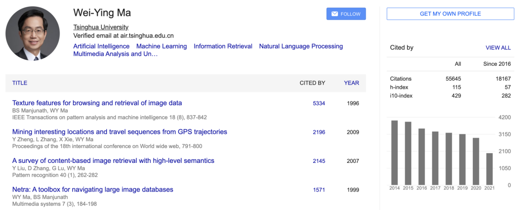Click the Title column header

tap(20, 83)
